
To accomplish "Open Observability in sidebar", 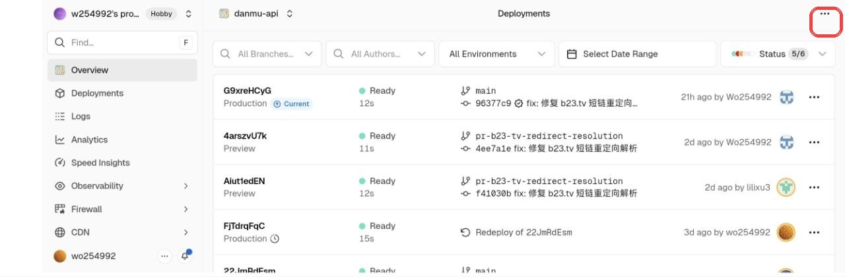I will [122, 186].
